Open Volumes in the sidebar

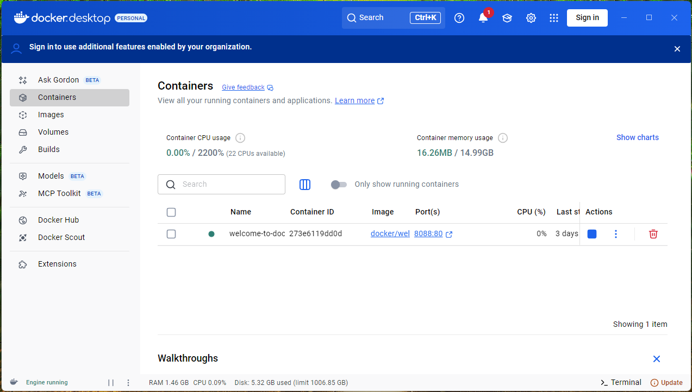pyautogui.click(x=53, y=132)
